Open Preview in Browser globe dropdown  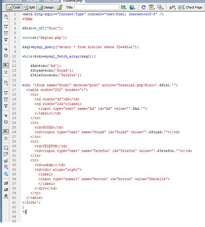[132, 7]
